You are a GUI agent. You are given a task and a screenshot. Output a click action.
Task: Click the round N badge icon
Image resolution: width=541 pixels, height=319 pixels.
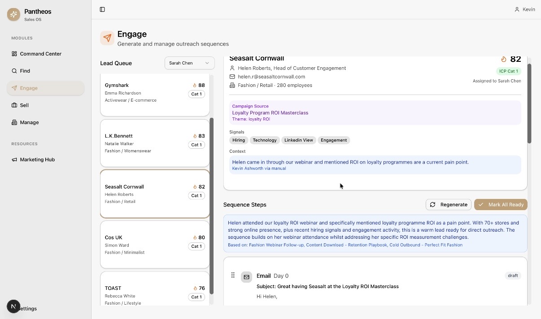(x=13, y=306)
